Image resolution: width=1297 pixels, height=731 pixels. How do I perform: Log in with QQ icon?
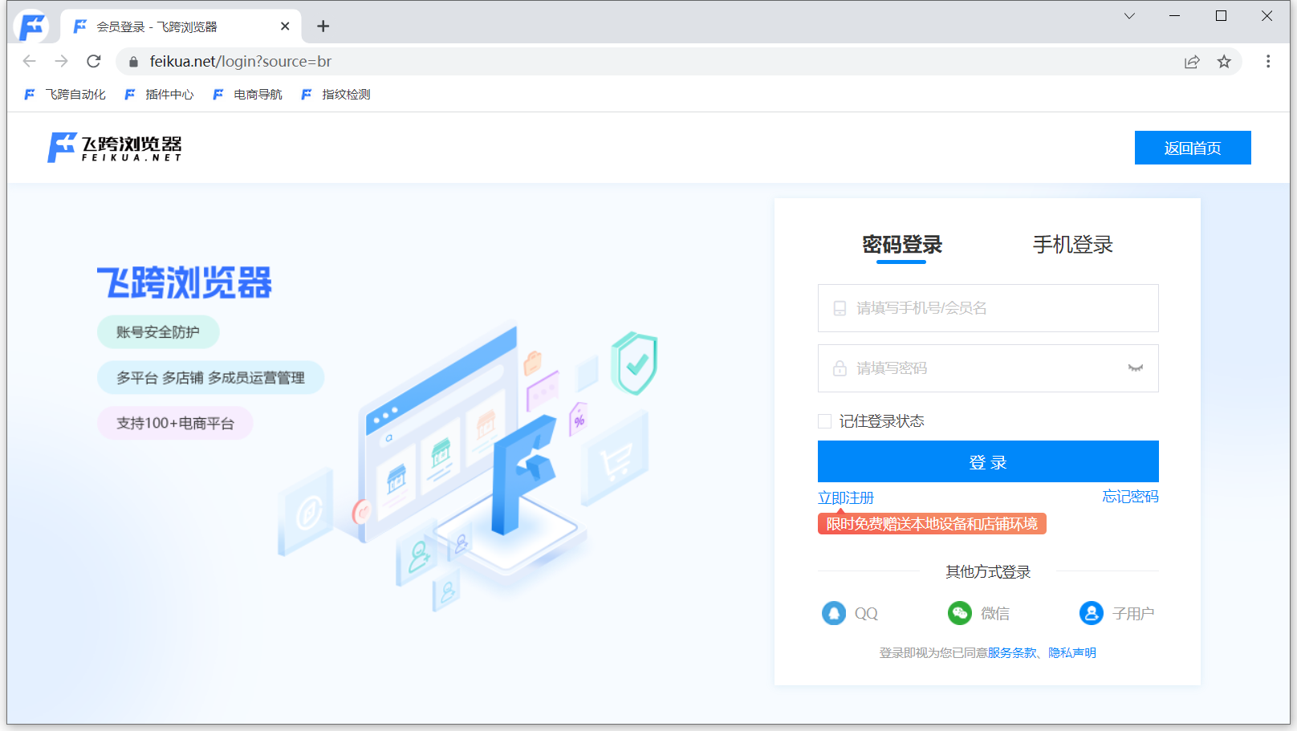coord(834,613)
